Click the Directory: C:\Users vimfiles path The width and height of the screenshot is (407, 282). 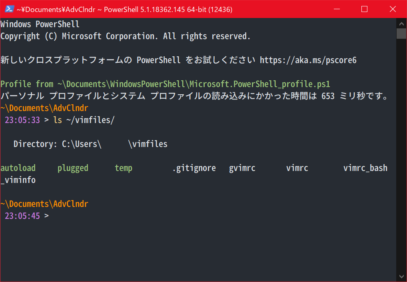click(90, 144)
